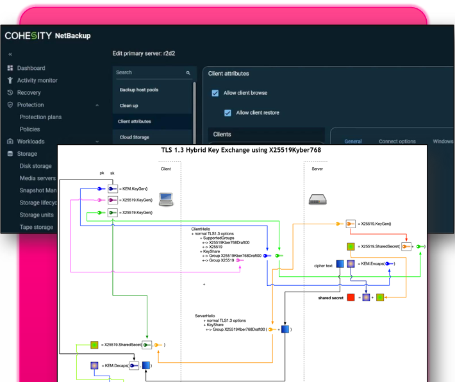
Task: Click the client laptop icon in diagram
Action: (166, 199)
